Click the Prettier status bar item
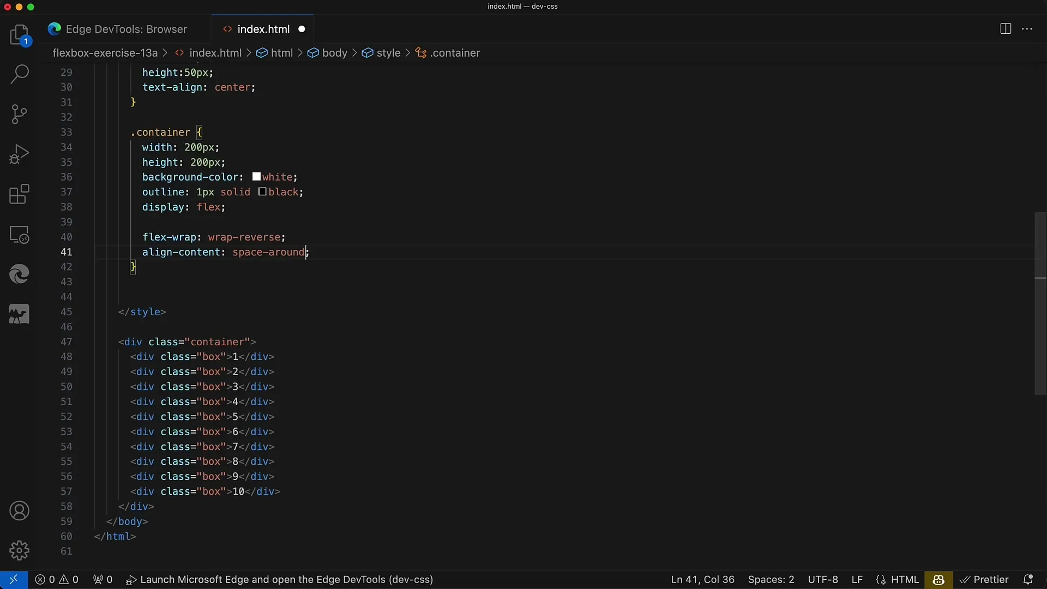1047x589 pixels. [984, 580]
